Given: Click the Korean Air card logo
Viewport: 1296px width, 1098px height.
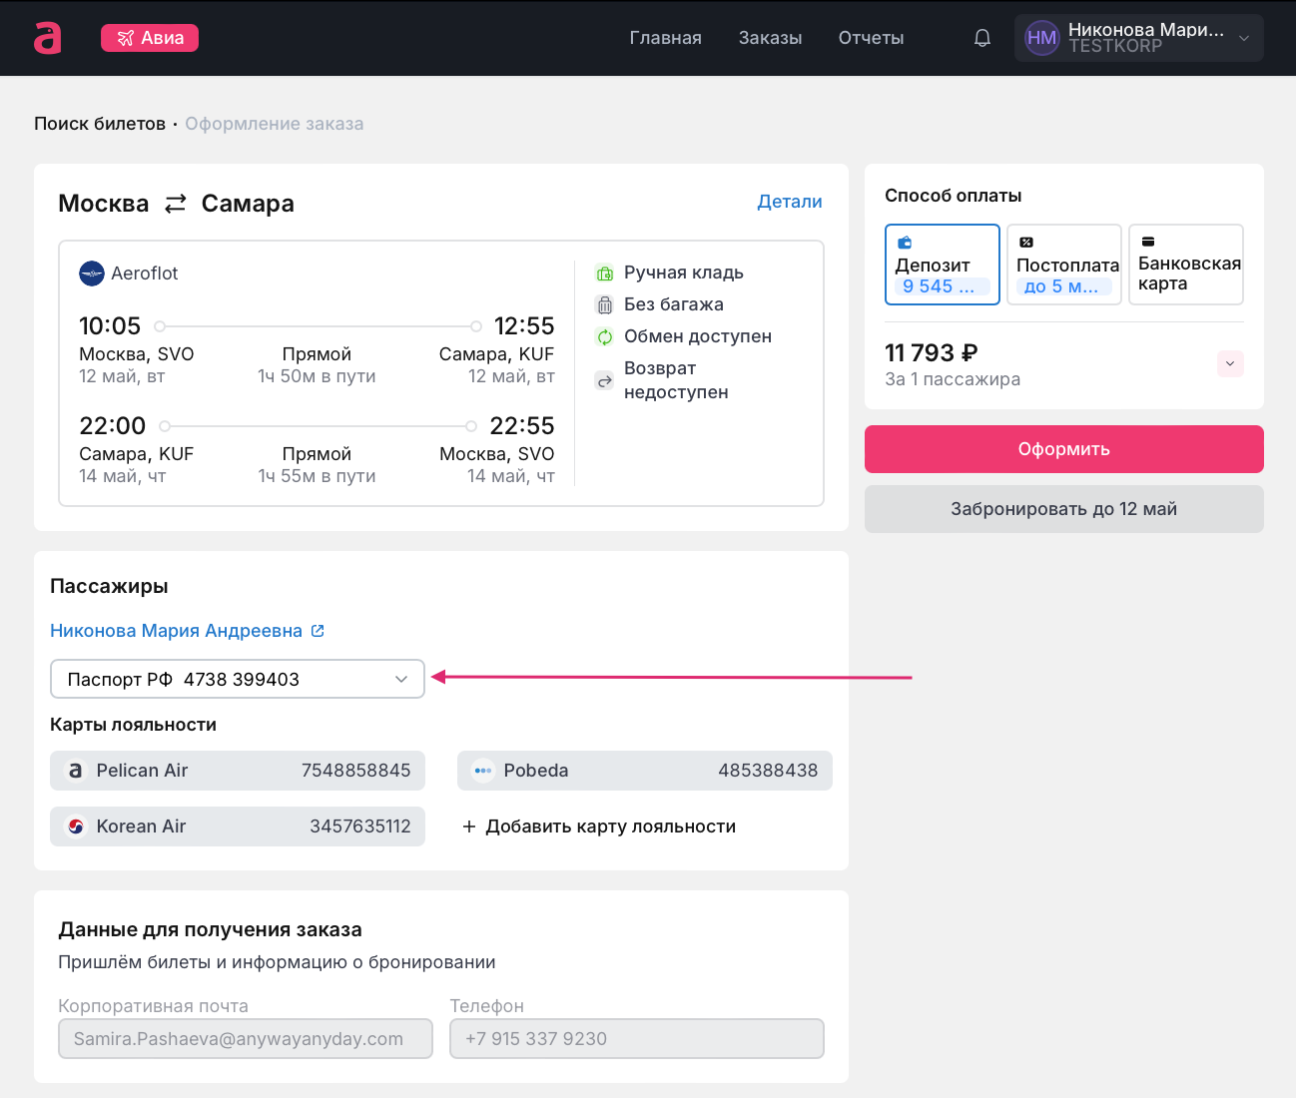Looking at the screenshot, I should 75,826.
